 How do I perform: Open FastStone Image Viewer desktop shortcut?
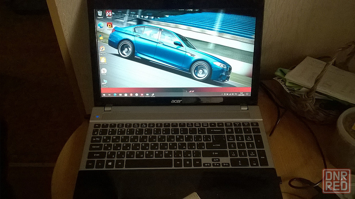[102, 50]
